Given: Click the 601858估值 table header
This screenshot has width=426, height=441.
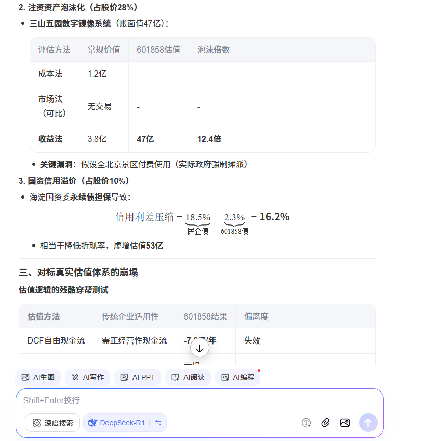Looking at the screenshot, I should pos(158,50).
